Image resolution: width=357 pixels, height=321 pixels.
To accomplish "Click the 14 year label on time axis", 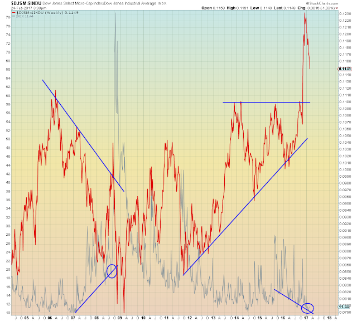I will pos(237,318).
